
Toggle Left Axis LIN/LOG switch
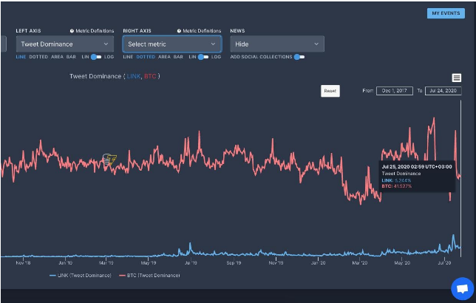(96, 57)
